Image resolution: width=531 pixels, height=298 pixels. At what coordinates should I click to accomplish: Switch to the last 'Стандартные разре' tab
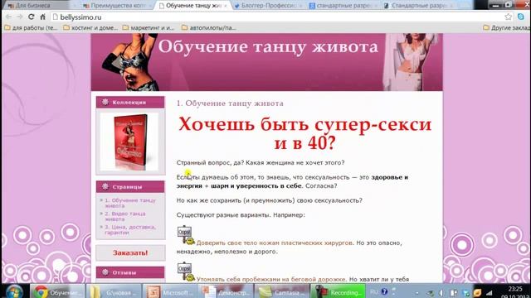(x=419, y=6)
